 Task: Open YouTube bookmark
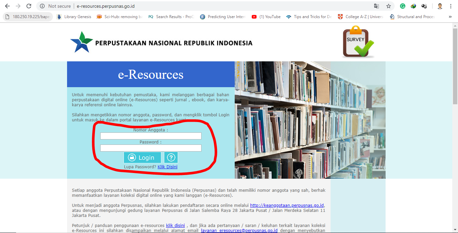(x=266, y=17)
